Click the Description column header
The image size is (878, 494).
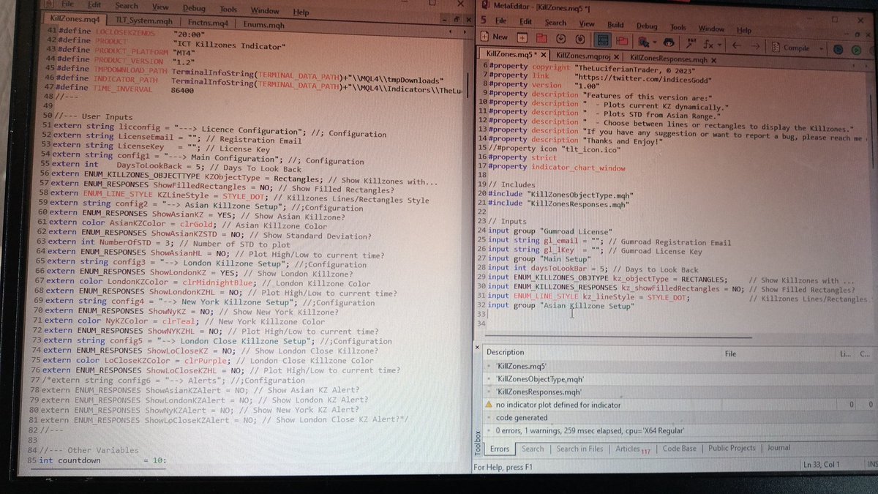505,352
